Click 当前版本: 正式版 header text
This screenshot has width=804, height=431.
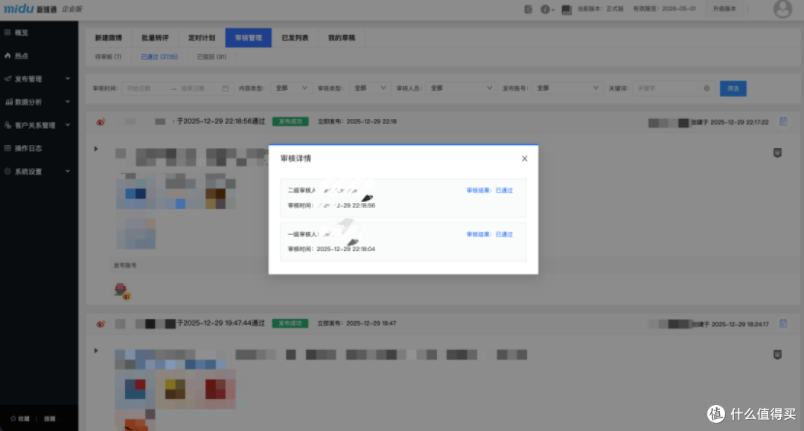tap(601, 9)
